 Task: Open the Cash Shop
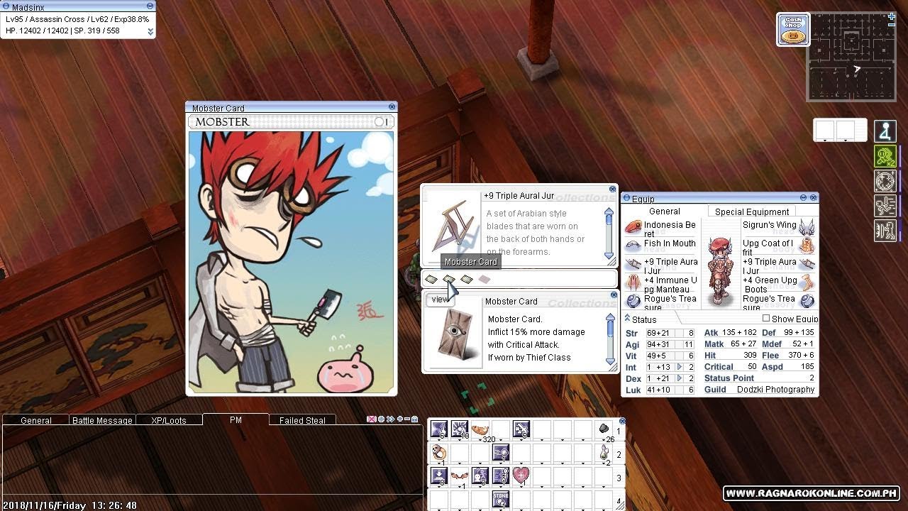point(793,30)
